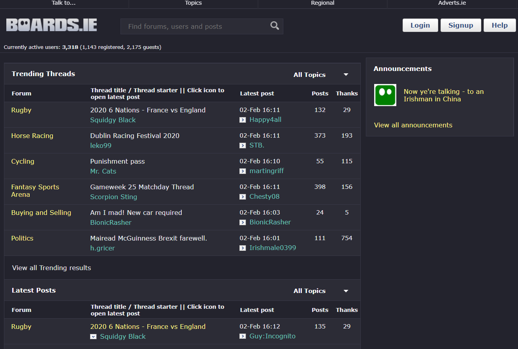Open Irishman in China announcement link

(444, 95)
